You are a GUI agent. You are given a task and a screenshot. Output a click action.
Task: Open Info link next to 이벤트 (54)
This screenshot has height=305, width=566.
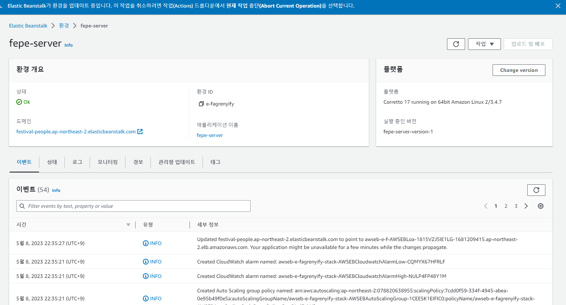56,190
